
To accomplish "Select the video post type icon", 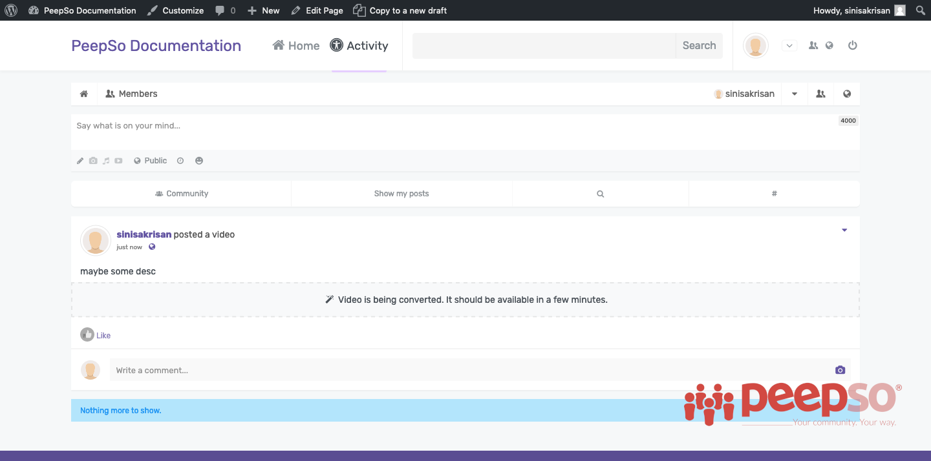I will (x=118, y=161).
